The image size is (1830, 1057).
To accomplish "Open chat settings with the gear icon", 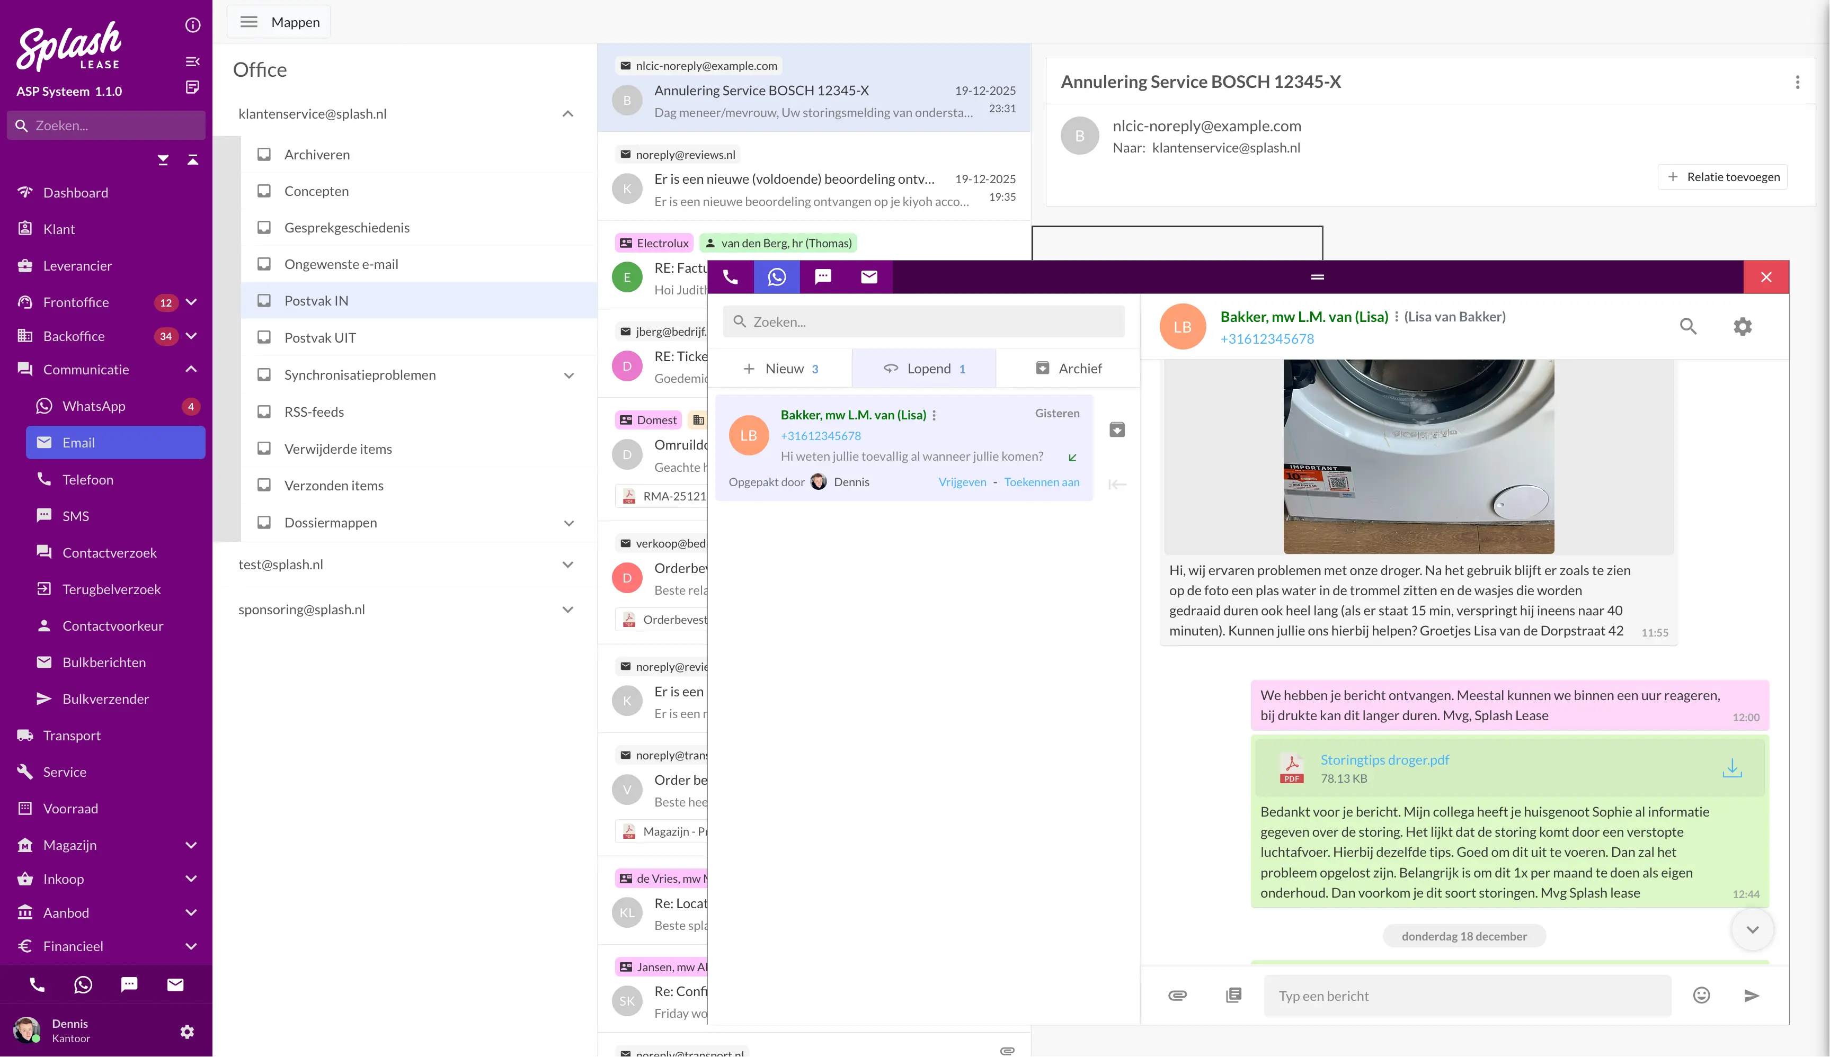I will pyautogui.click(x=1743, y=327).
